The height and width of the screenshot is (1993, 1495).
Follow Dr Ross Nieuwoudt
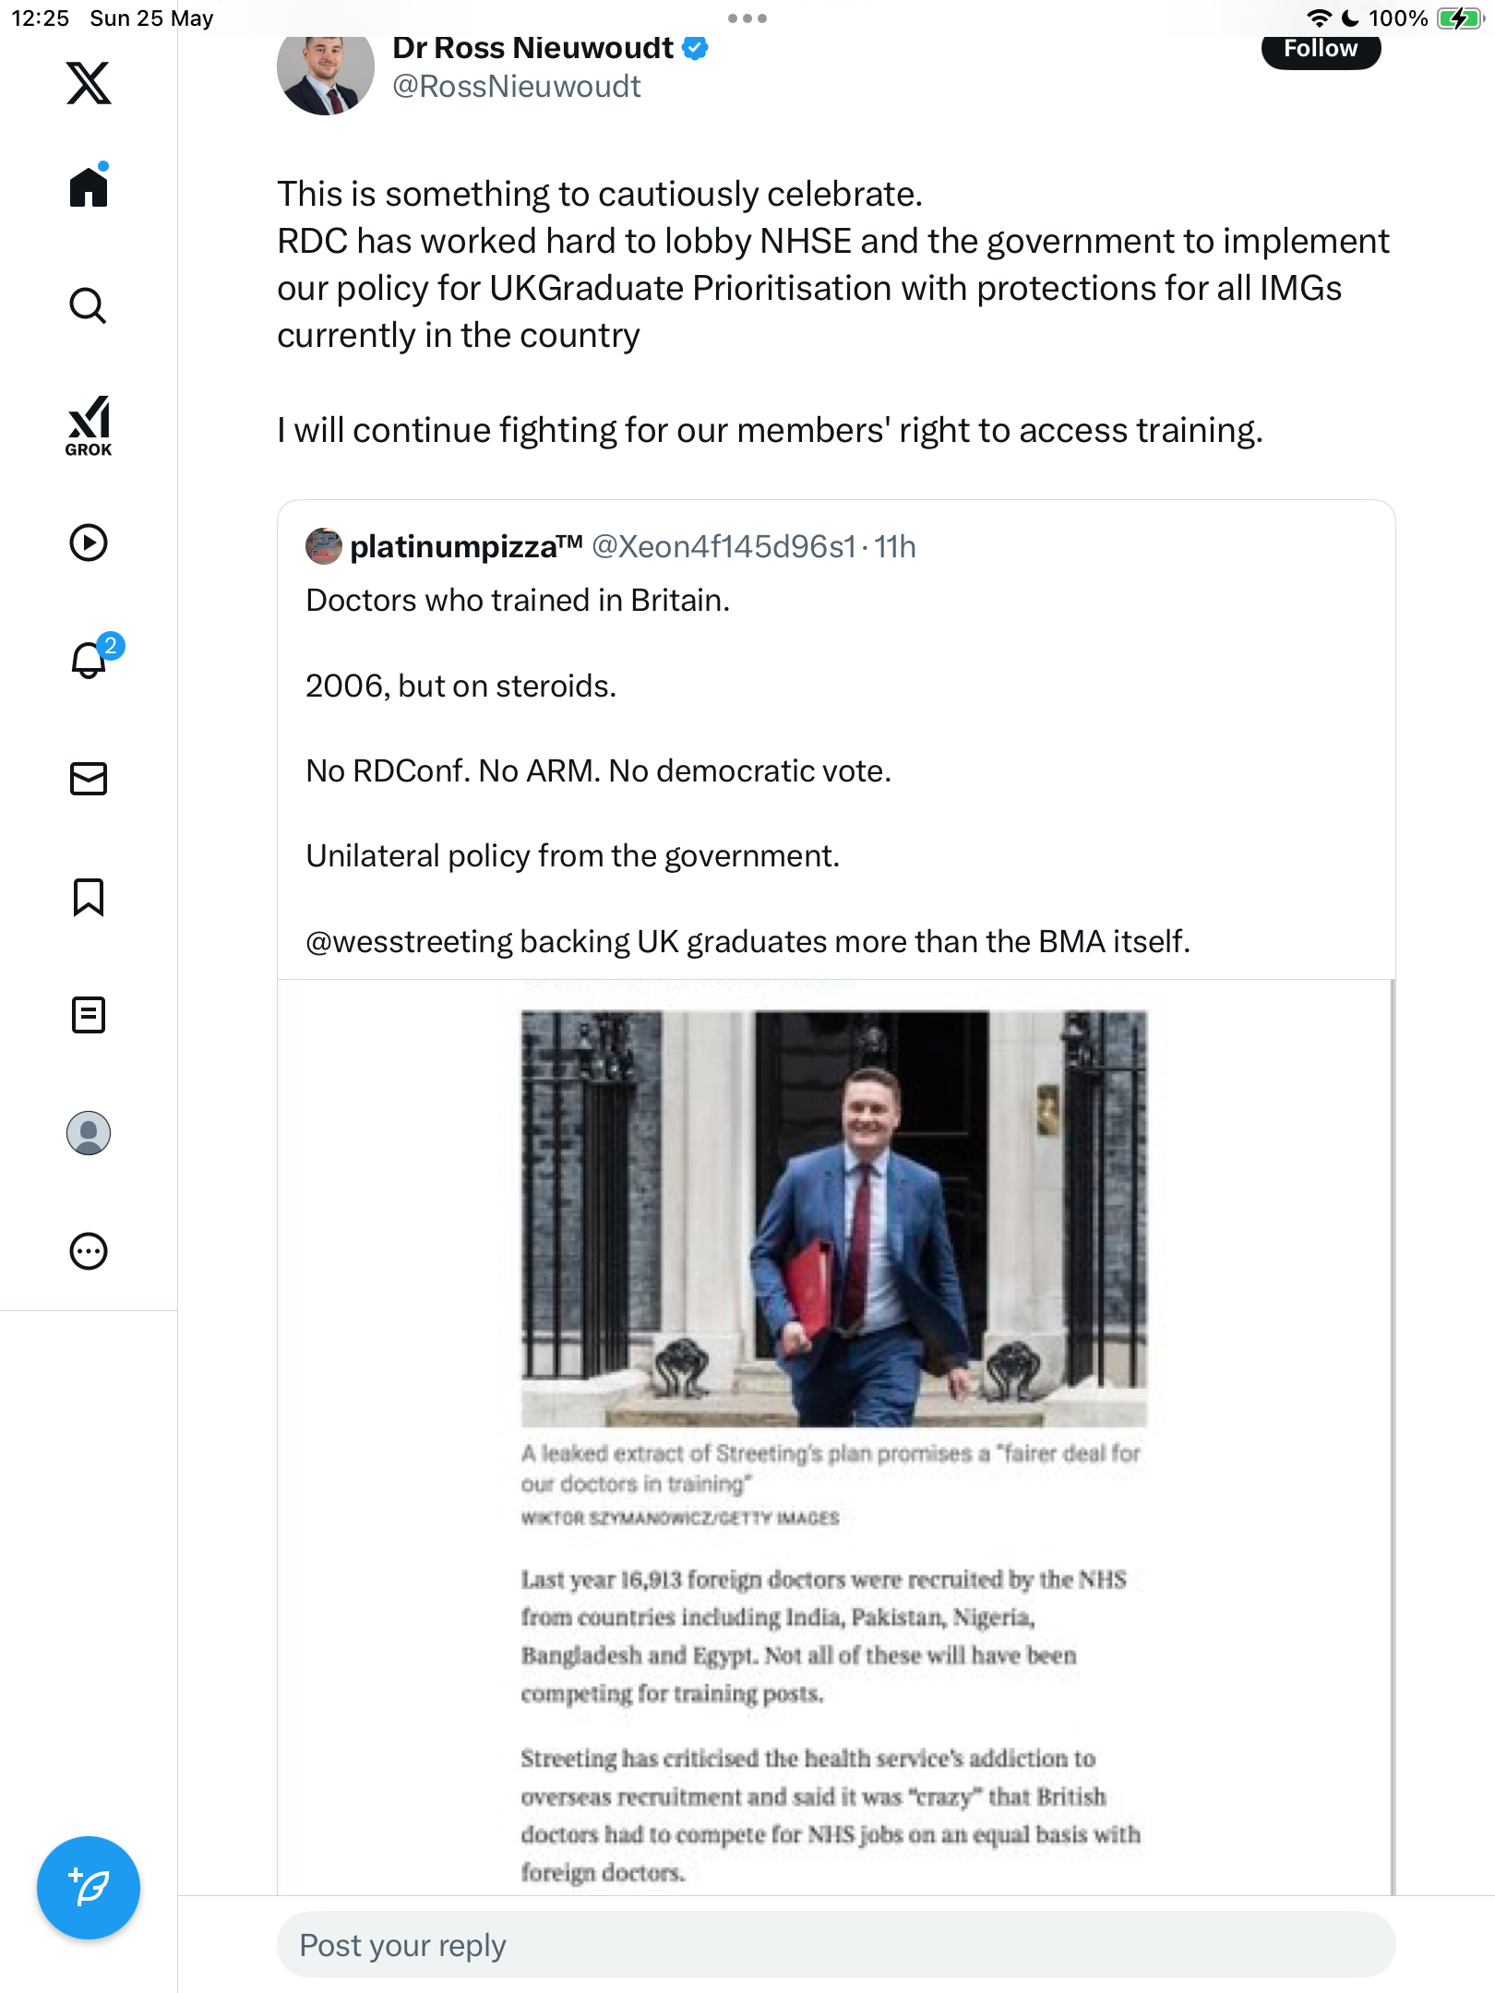[1321, 49]
